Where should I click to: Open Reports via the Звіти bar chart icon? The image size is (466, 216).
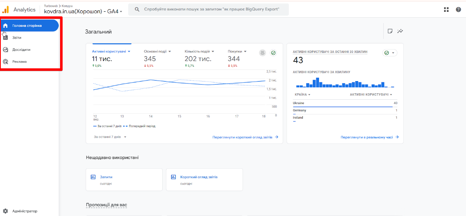[x=6, y=38]
